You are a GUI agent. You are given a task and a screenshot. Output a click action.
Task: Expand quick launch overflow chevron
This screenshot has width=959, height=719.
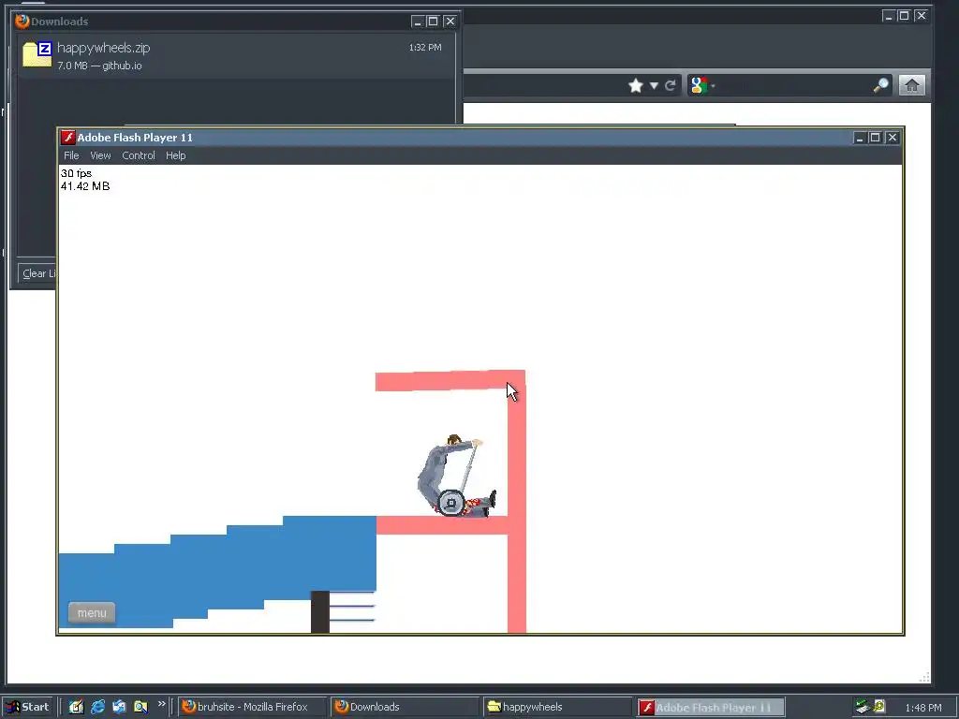click(161, 704)
